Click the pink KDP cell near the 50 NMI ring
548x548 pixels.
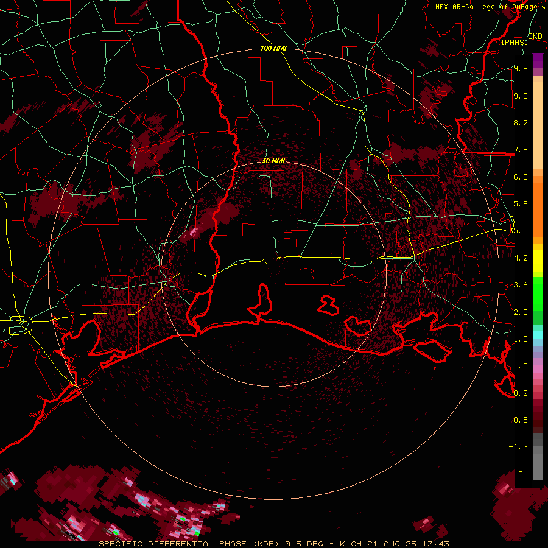coord(194,231)
